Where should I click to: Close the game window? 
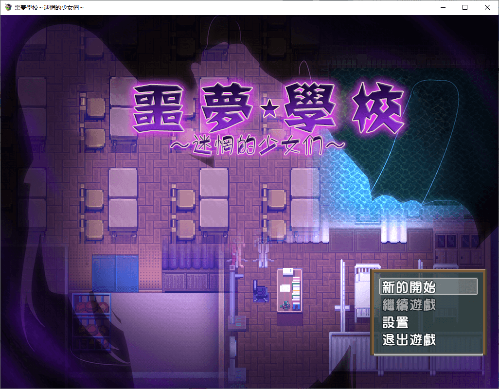click(x=487, y=7)
